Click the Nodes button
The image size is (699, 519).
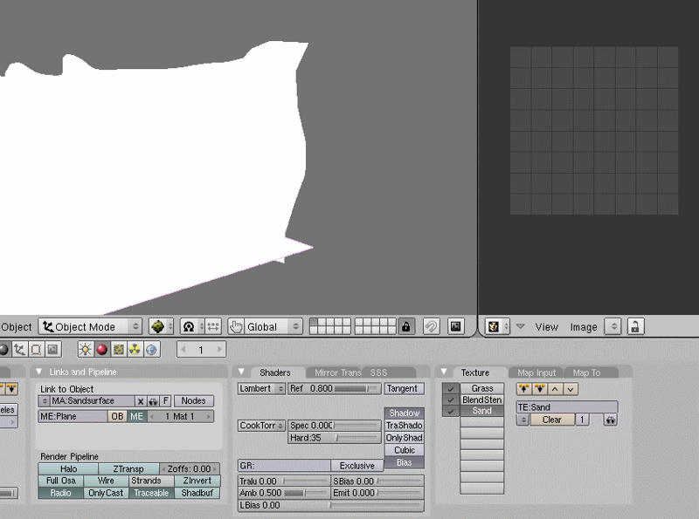193,401
